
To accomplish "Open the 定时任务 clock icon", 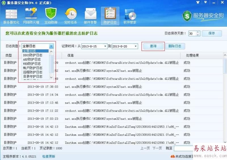I will point(71,16).
